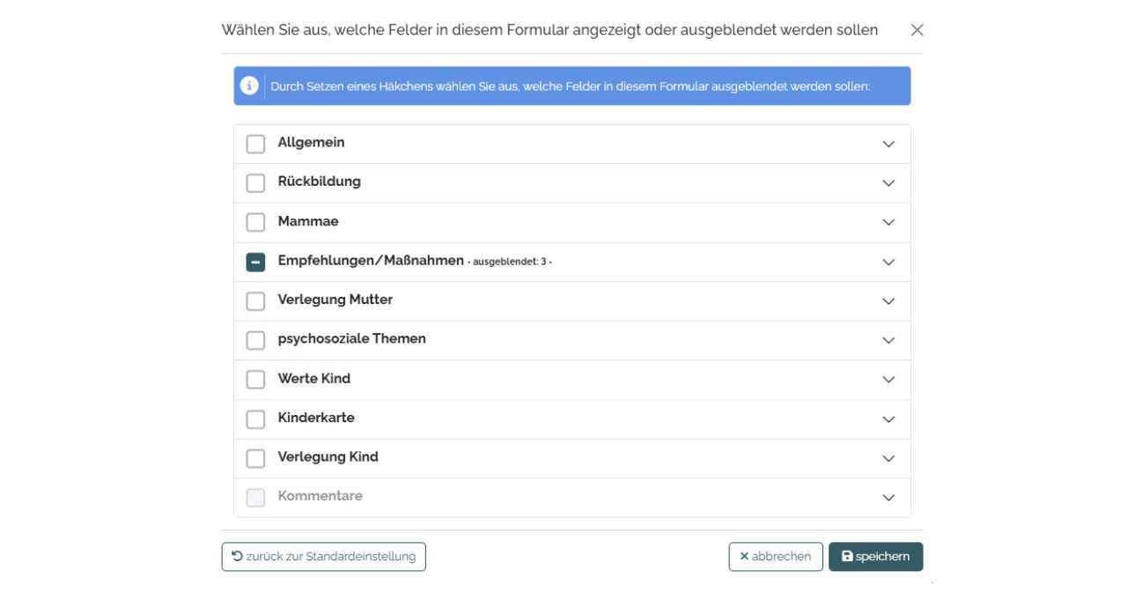Save settings with speichern button
The width and height of the screenshot is (1135, 593).
(875, 557)
